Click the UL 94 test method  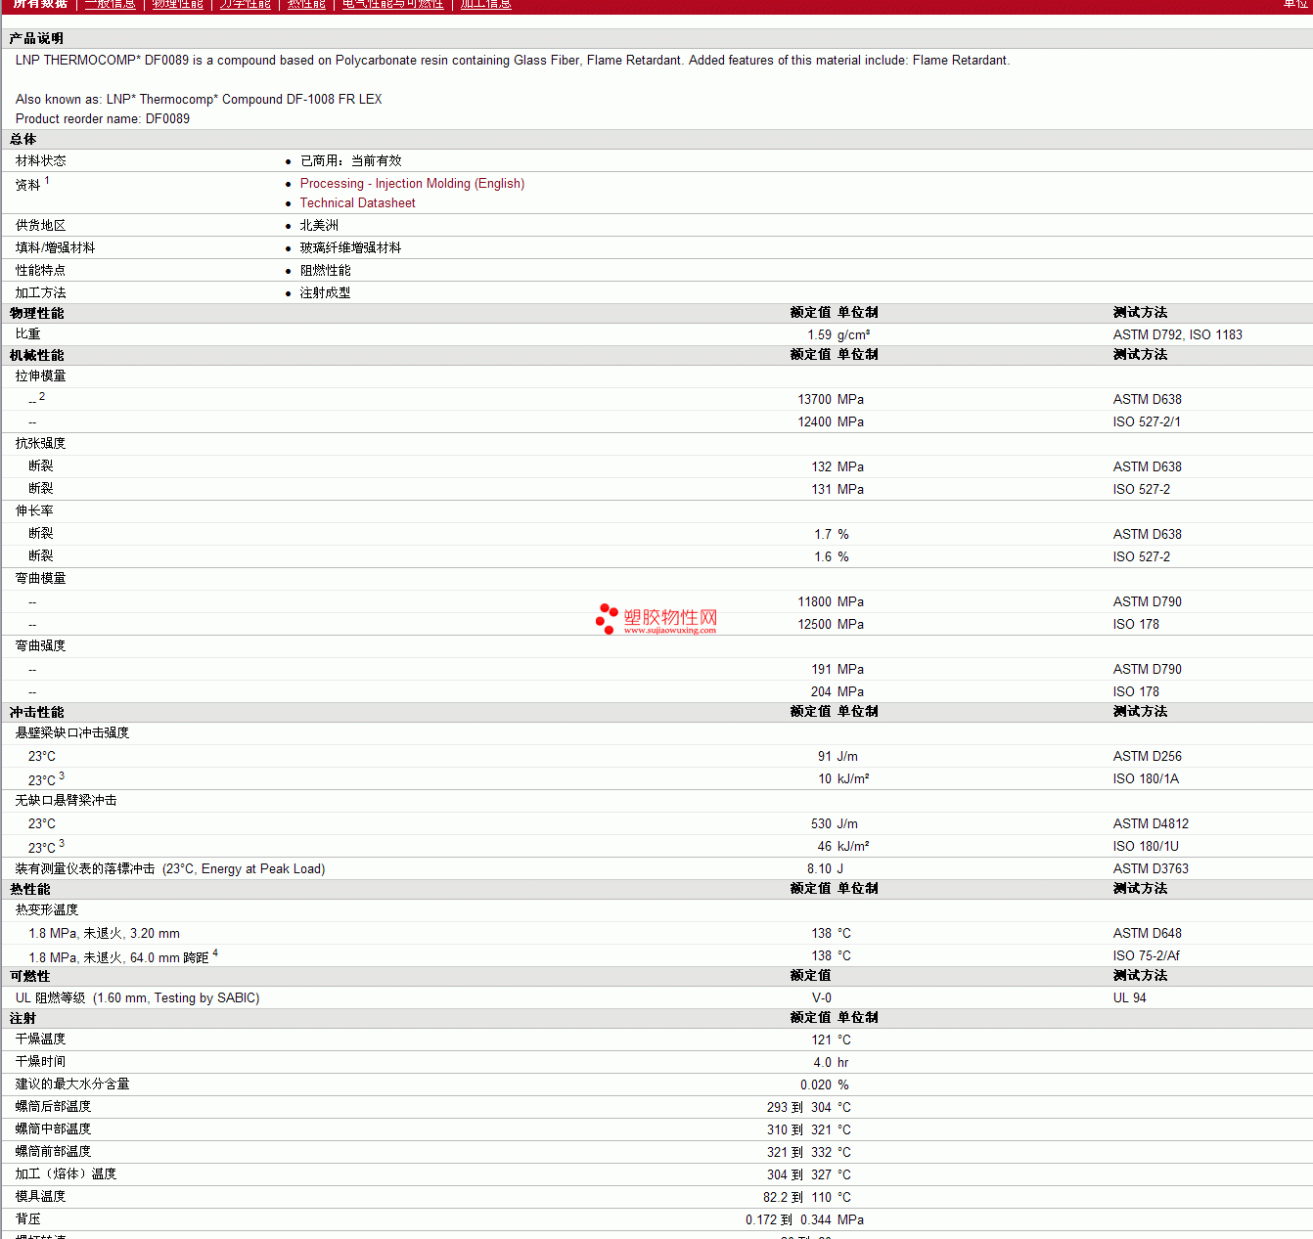[x=1129, y=997]
